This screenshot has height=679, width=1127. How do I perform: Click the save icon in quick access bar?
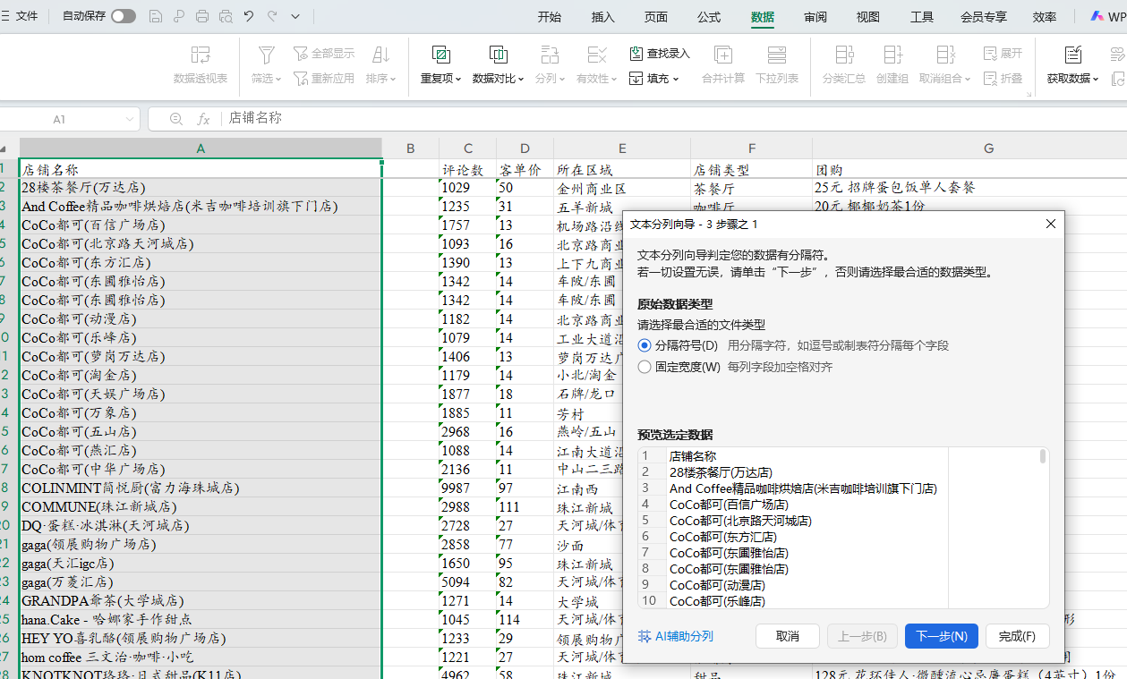click(156, 16)
